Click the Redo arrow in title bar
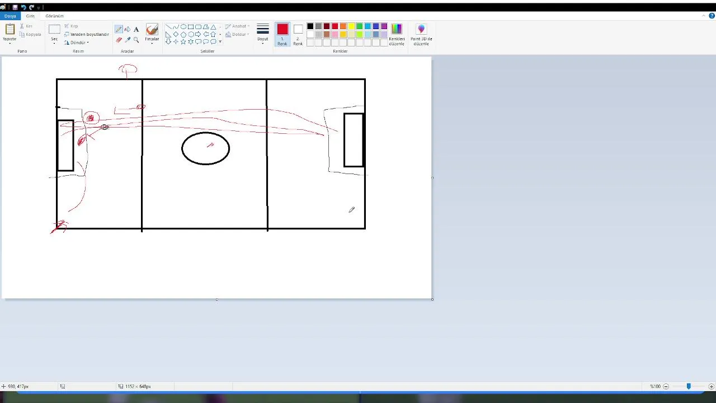This screenshot has width=716, height=403. pyautogui.click(x=31, y=7)
